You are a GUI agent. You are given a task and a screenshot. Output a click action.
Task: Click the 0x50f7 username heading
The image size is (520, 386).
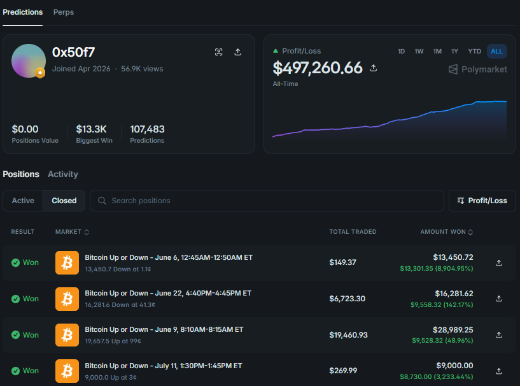(x=74, y=52)
